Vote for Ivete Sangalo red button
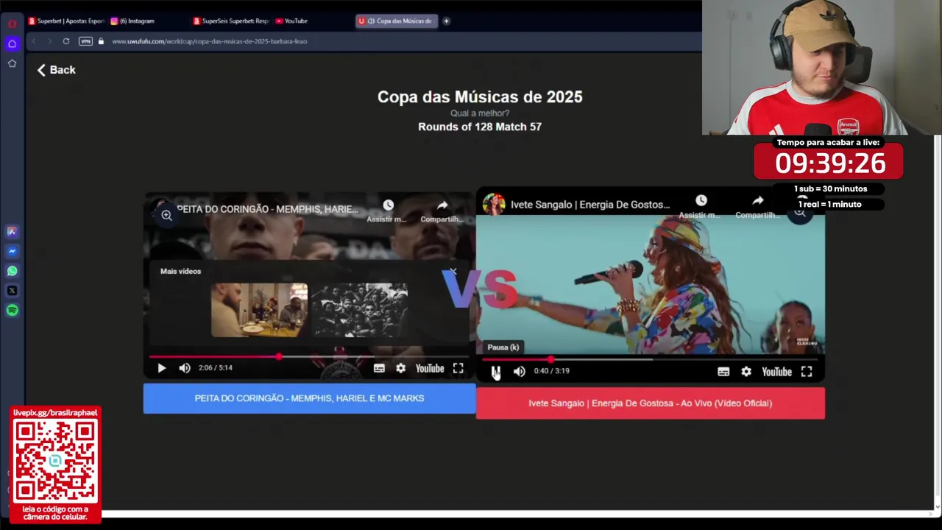Screen dimensions: 942x530 click(x=651, y=403)
